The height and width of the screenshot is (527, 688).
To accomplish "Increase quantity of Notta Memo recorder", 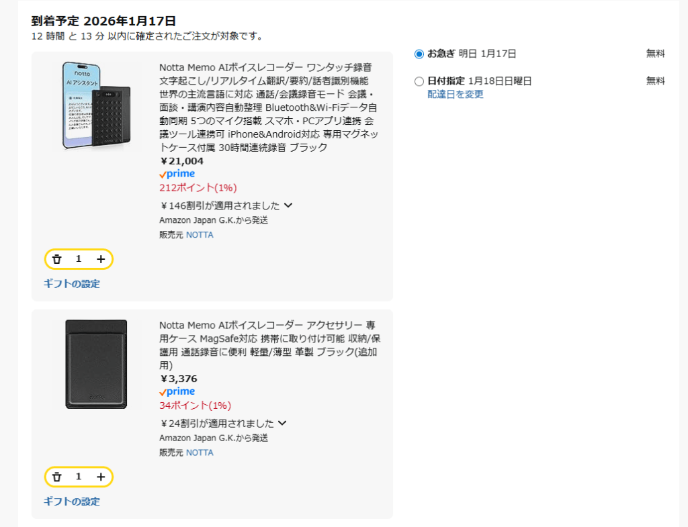I will point(101,259).
